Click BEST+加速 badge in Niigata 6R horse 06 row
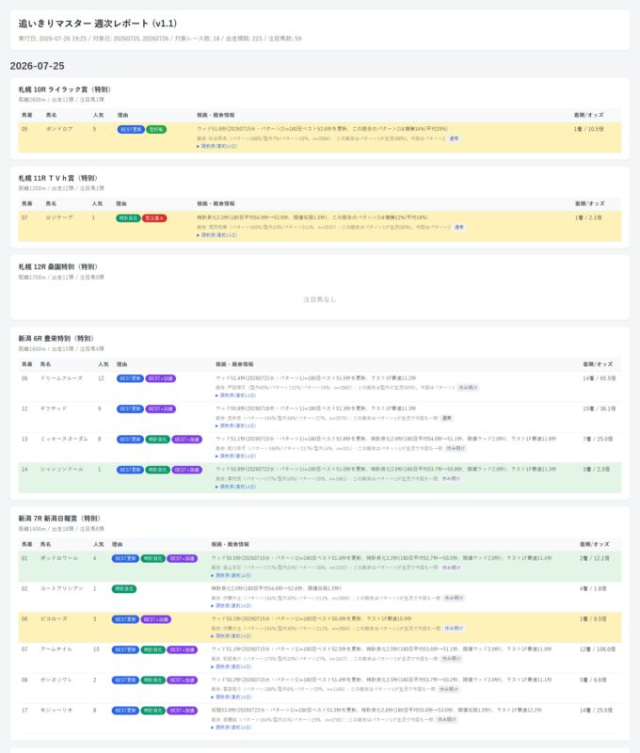The width and height of the screenshot is (640, 753). (x=160, y=378)
